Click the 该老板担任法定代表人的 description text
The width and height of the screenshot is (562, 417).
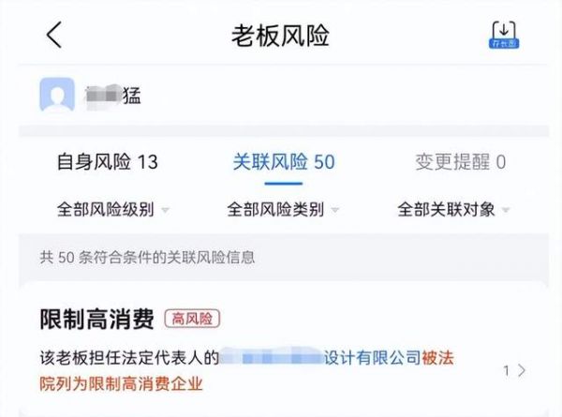tap(128, 358)
